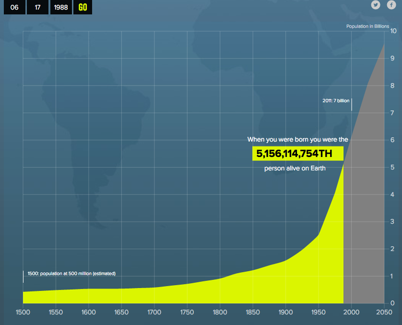Click the 'Population in Billions' axis title

tap(367, 26)
